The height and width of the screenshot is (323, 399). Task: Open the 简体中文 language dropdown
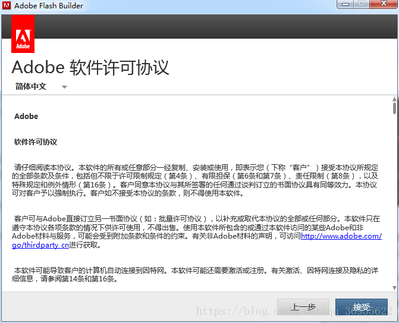pos(40,86)
